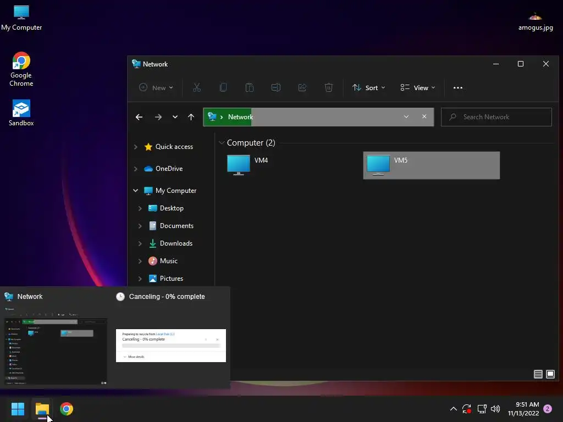Select the Sandbox desktop shortcut
This screenshot has height=422, width=563.
coord(21,113)
